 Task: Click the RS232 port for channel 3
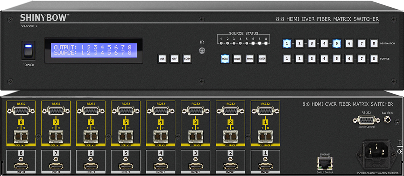point(196,111)
